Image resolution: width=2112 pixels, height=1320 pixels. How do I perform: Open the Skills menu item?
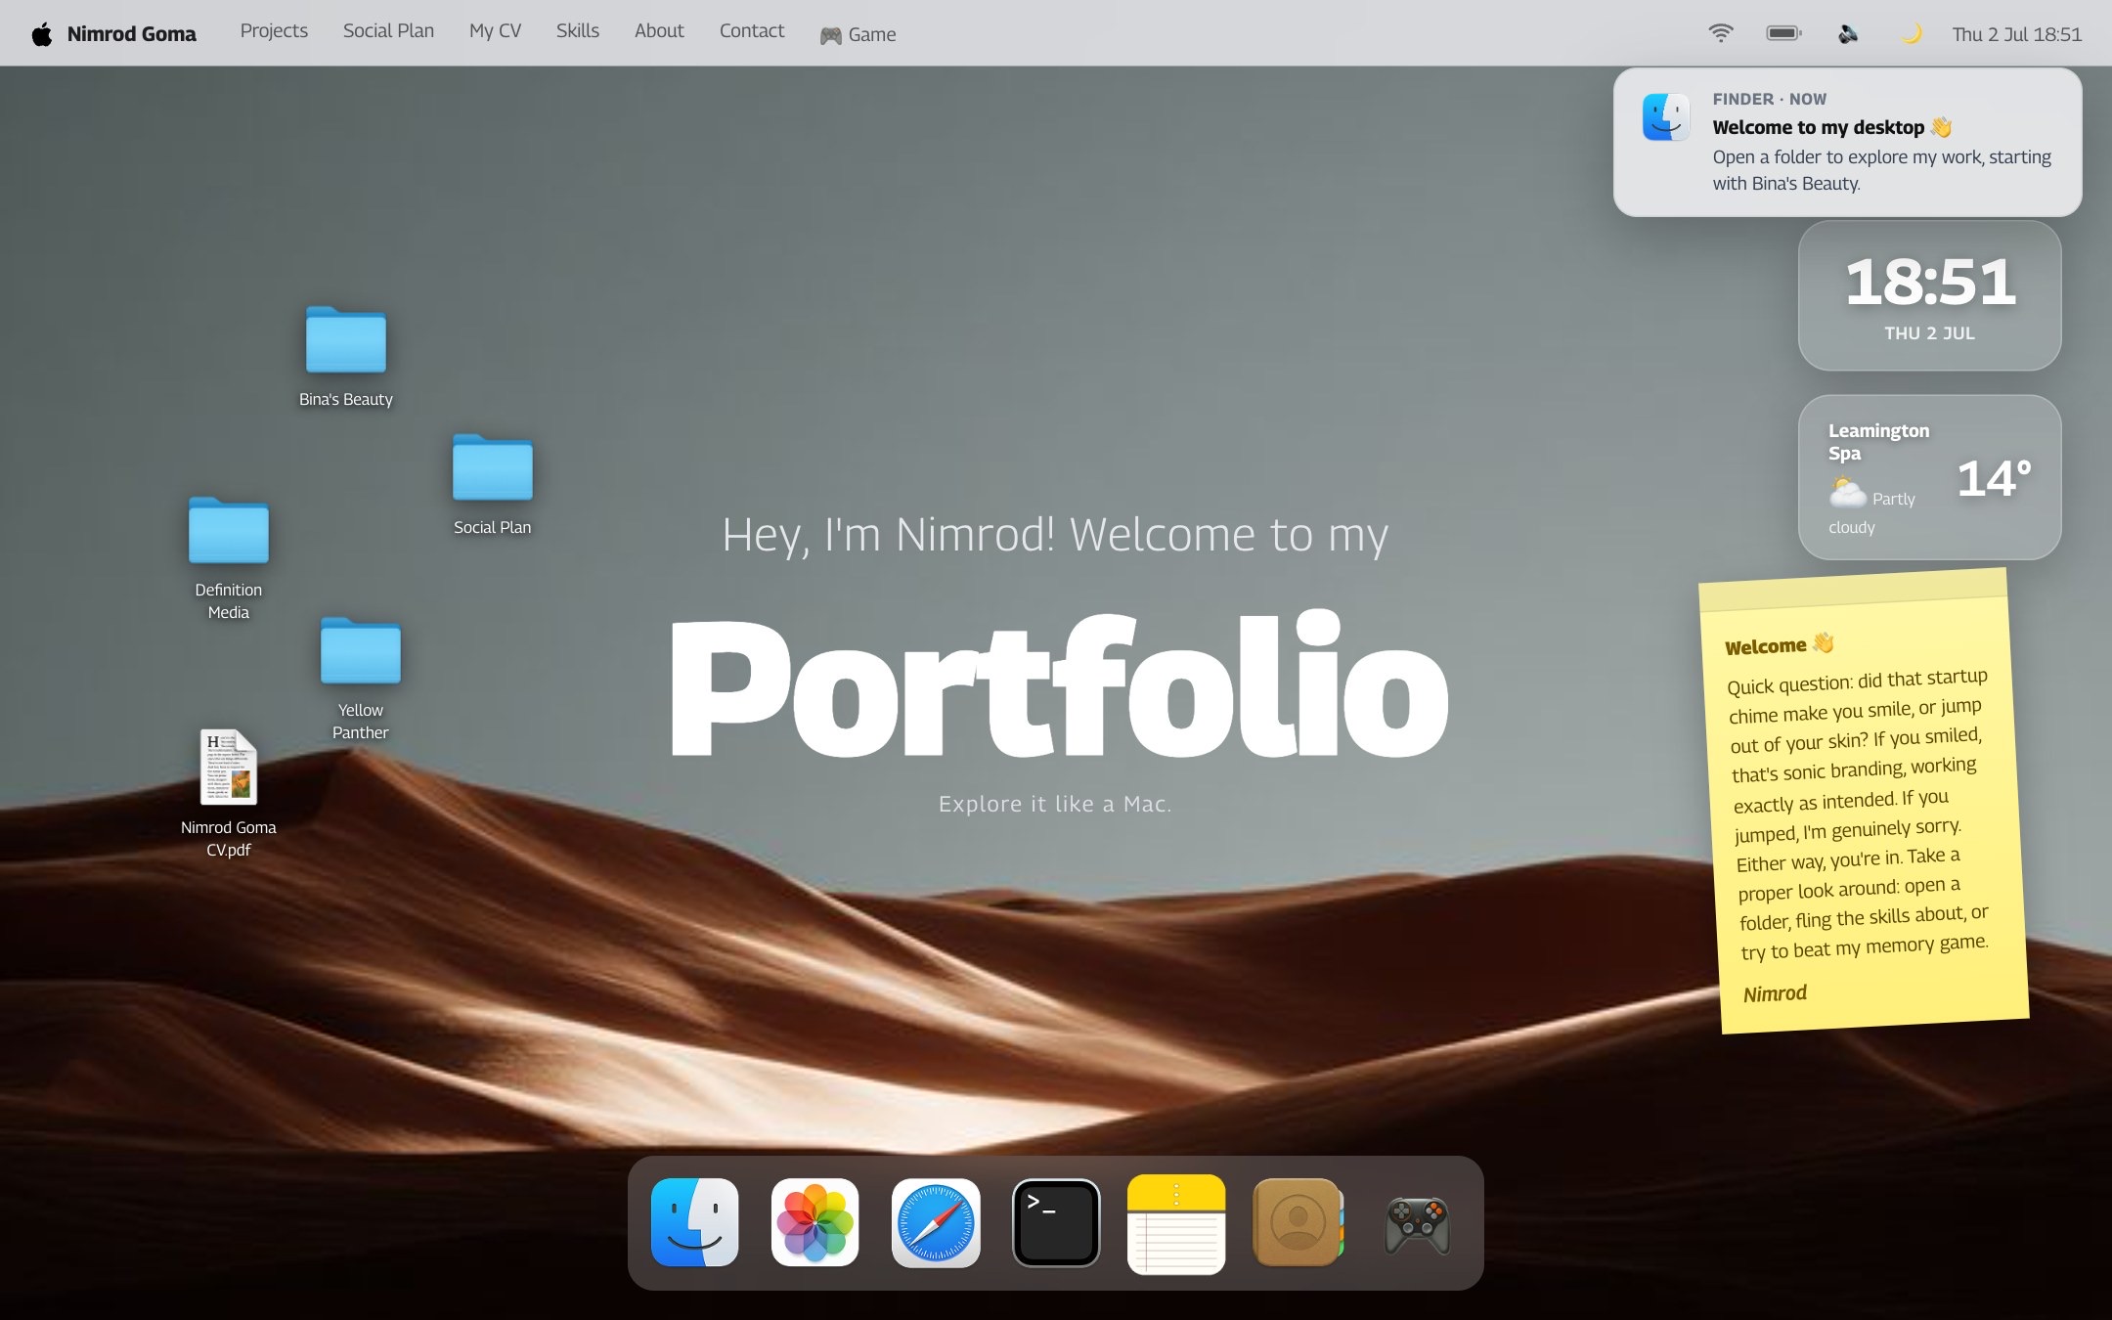[x=578, y=31]
